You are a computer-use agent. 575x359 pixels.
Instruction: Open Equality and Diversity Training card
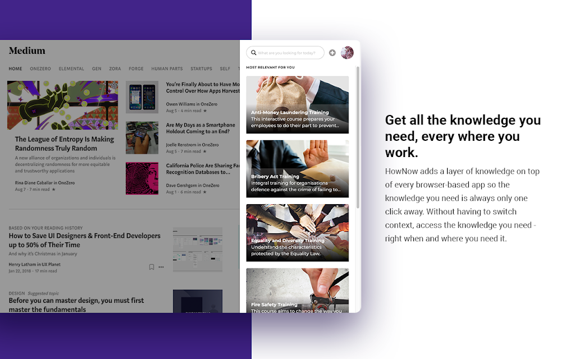[x=298, y=233]
